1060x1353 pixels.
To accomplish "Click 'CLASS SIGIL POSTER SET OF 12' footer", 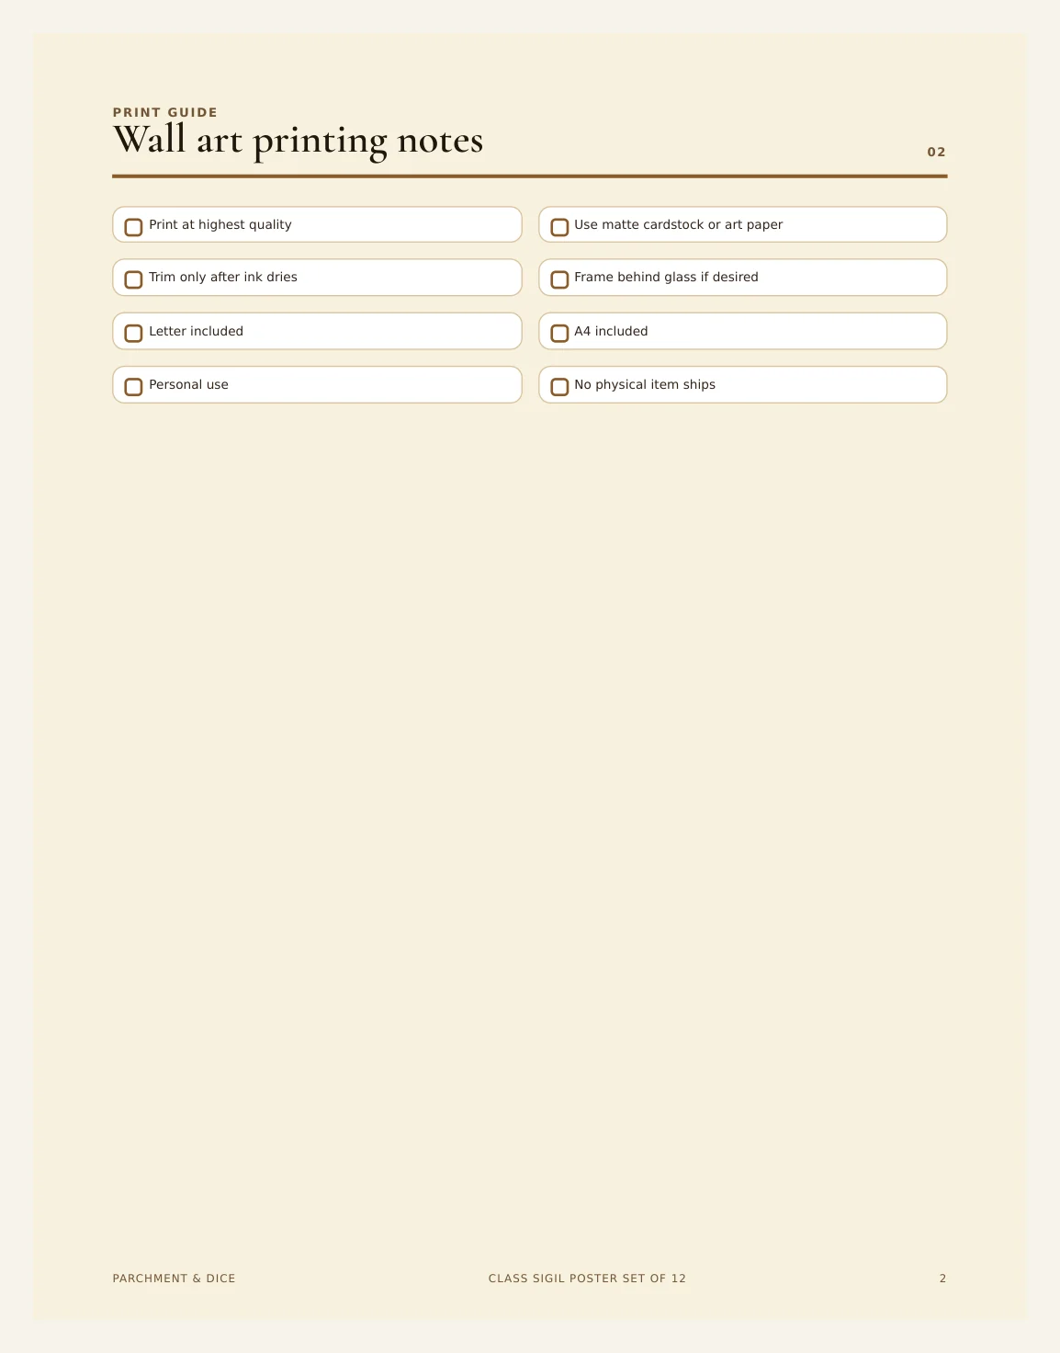I will click(587, 1279).
